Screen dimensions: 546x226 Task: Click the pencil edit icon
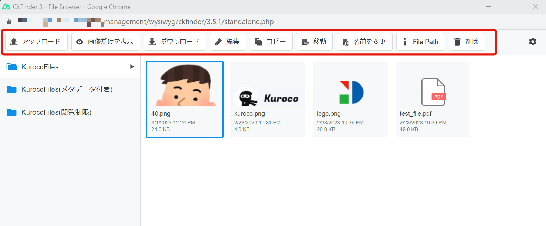[x=218, y=42]
